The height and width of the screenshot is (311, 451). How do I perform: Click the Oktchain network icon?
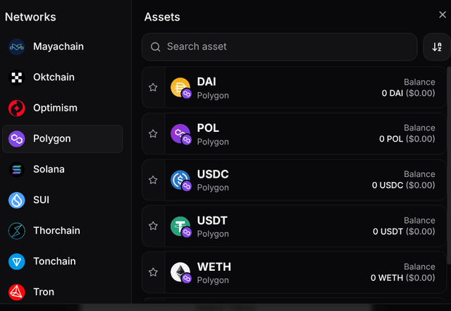pyautogui.click(x=17, y=78)
